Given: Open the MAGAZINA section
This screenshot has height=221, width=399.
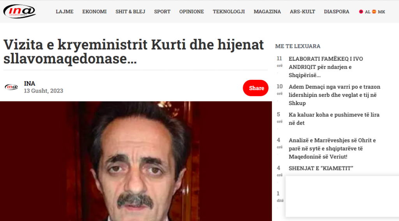Looking at the screenshot, I should [x=267, y=12].
